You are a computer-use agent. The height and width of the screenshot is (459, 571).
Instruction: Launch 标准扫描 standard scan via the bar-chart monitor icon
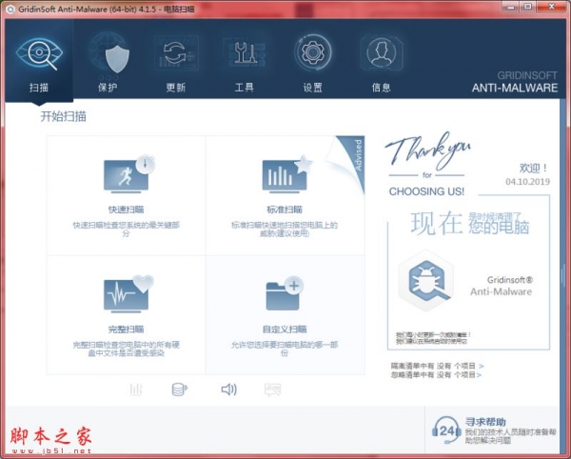[287, 174]
